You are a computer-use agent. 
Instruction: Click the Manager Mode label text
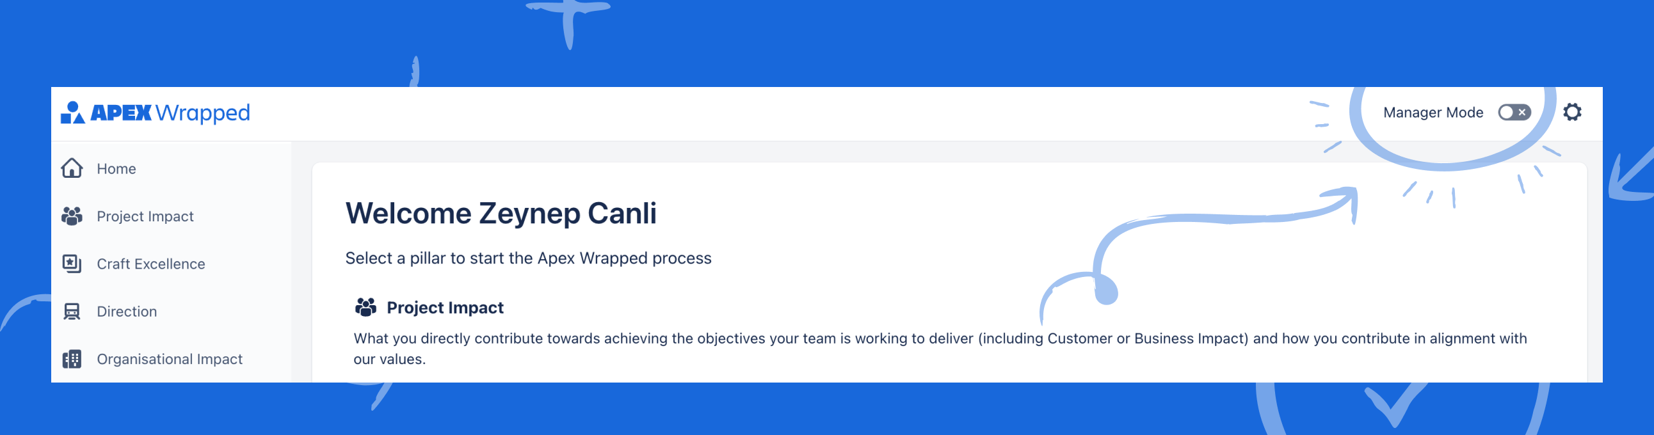1433,113
